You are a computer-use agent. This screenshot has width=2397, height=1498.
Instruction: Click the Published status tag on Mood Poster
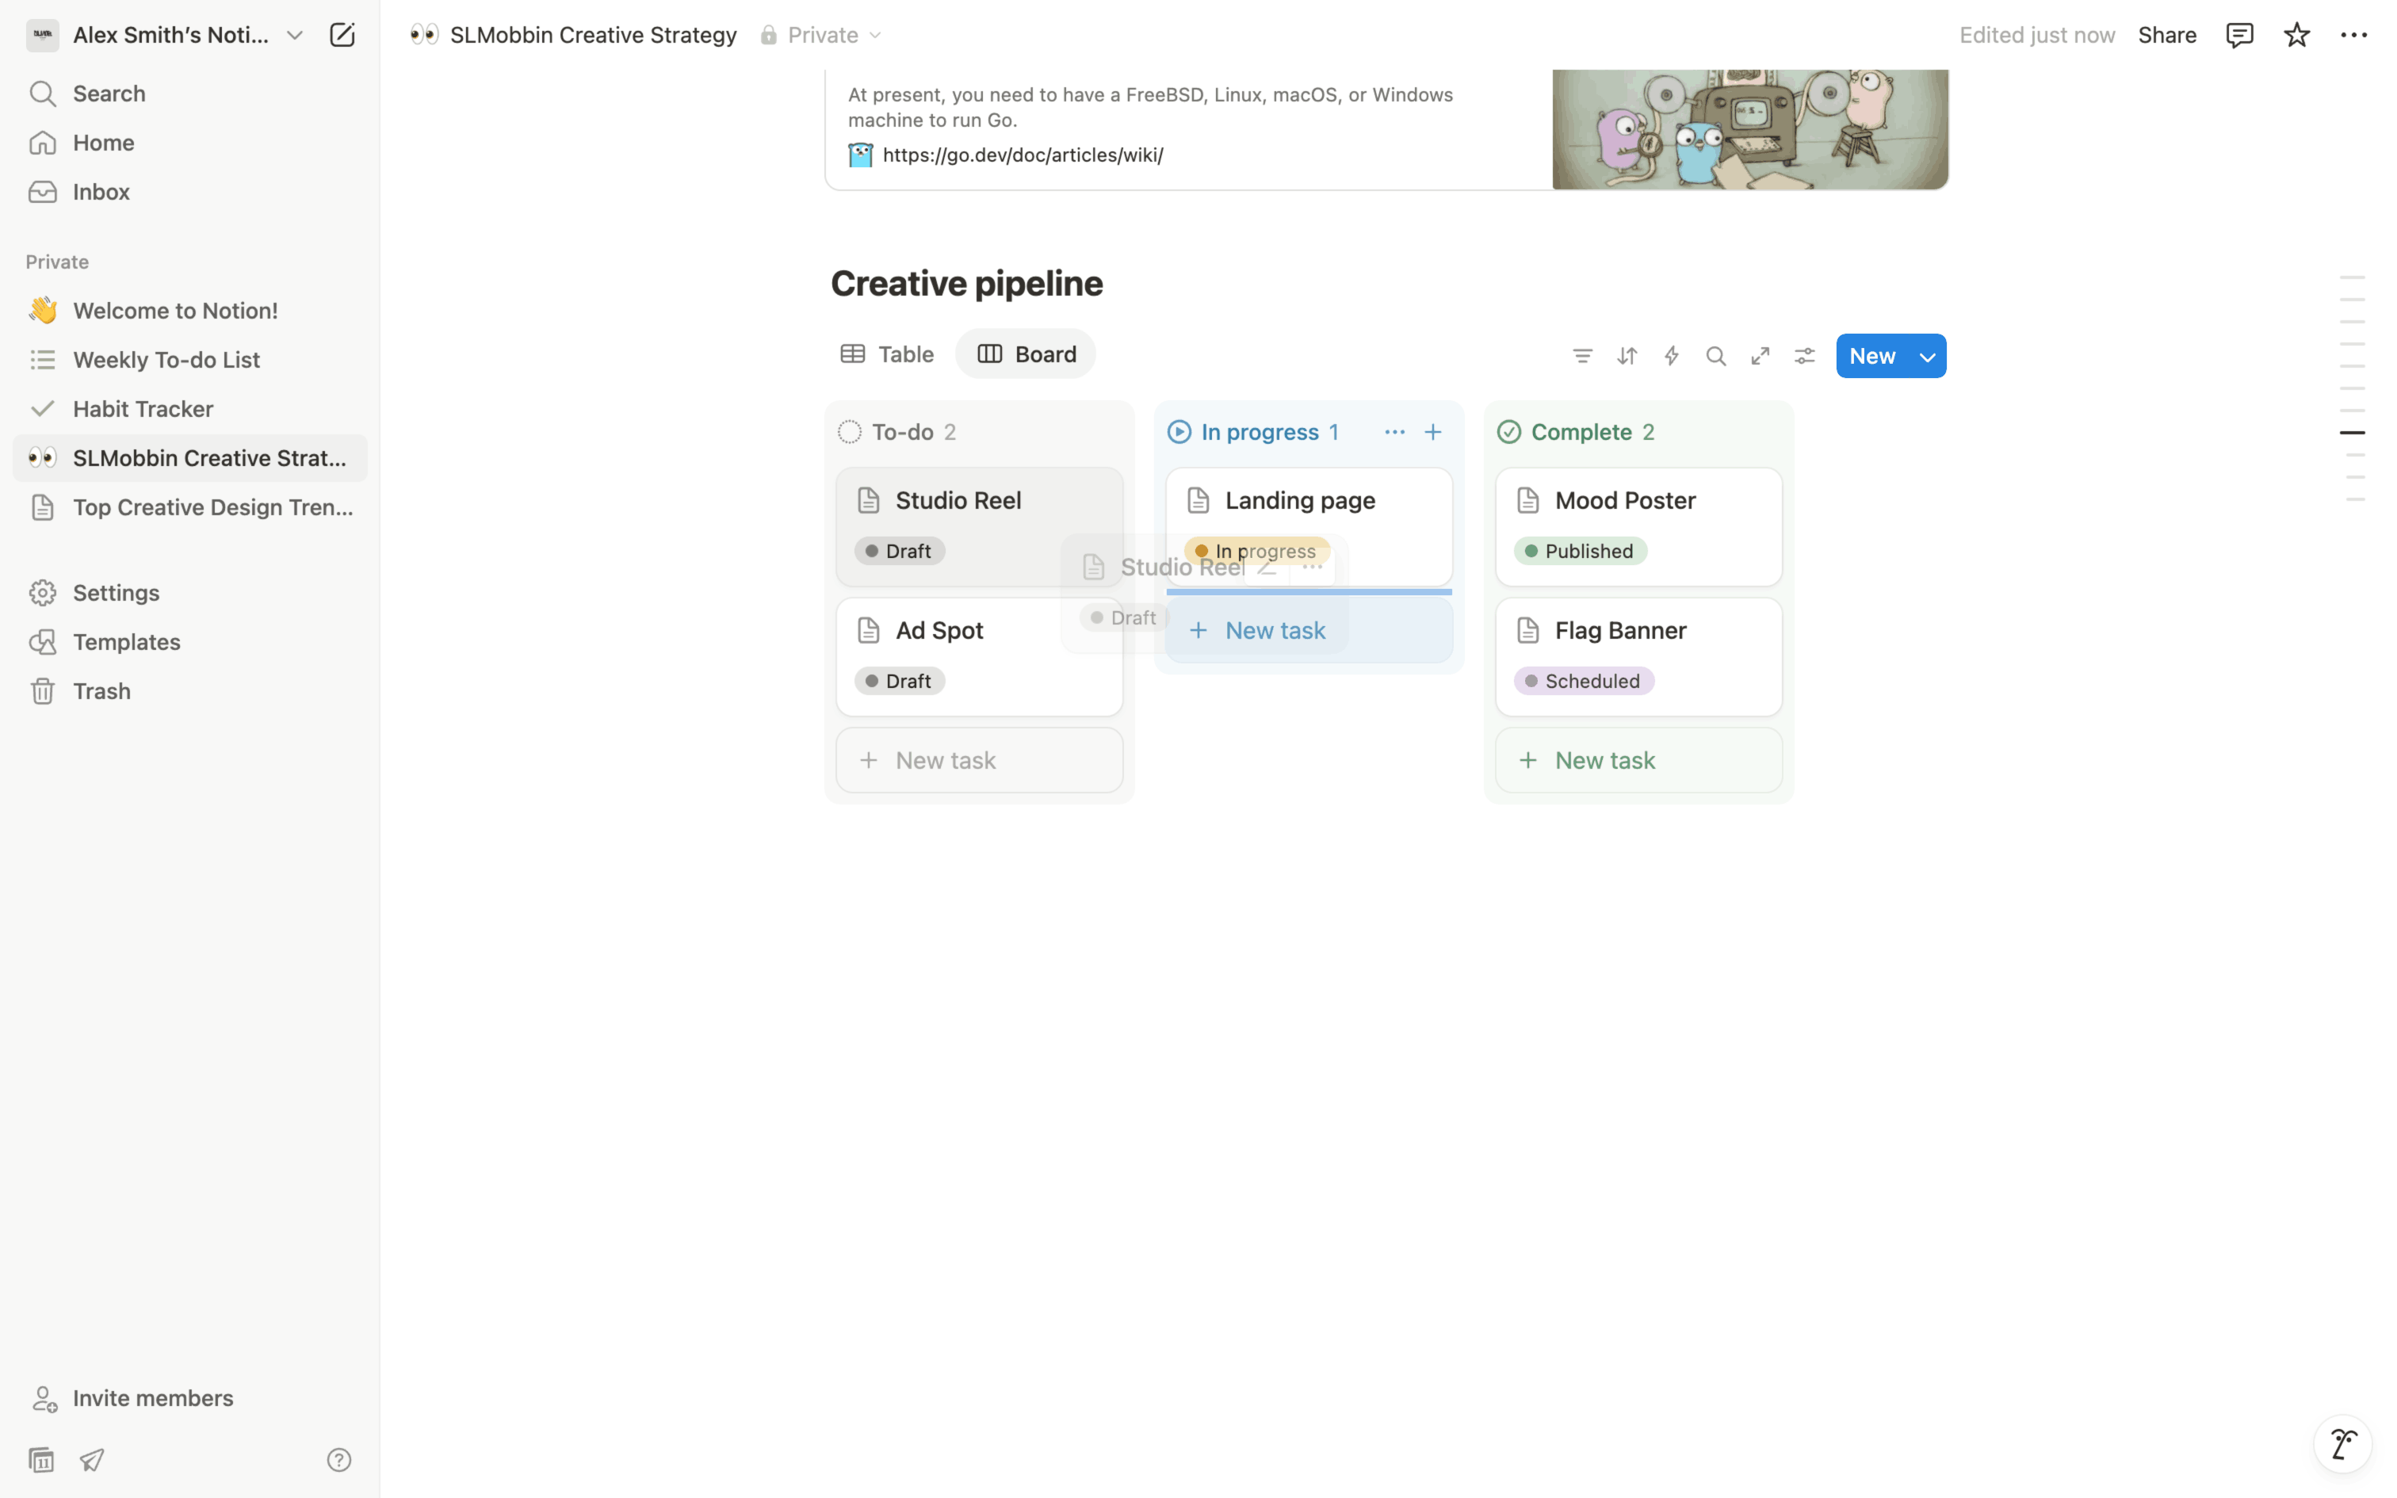click(1580, 551)
